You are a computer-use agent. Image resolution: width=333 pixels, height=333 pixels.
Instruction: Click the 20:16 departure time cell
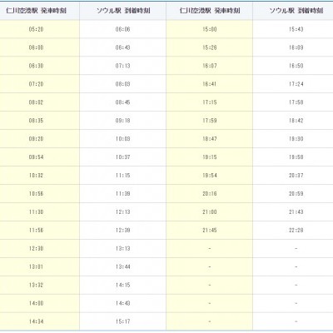[210, 194]
